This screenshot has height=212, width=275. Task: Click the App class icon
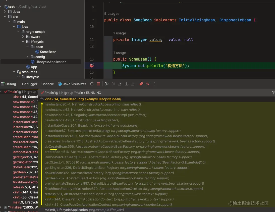click(x=28, y=67)
